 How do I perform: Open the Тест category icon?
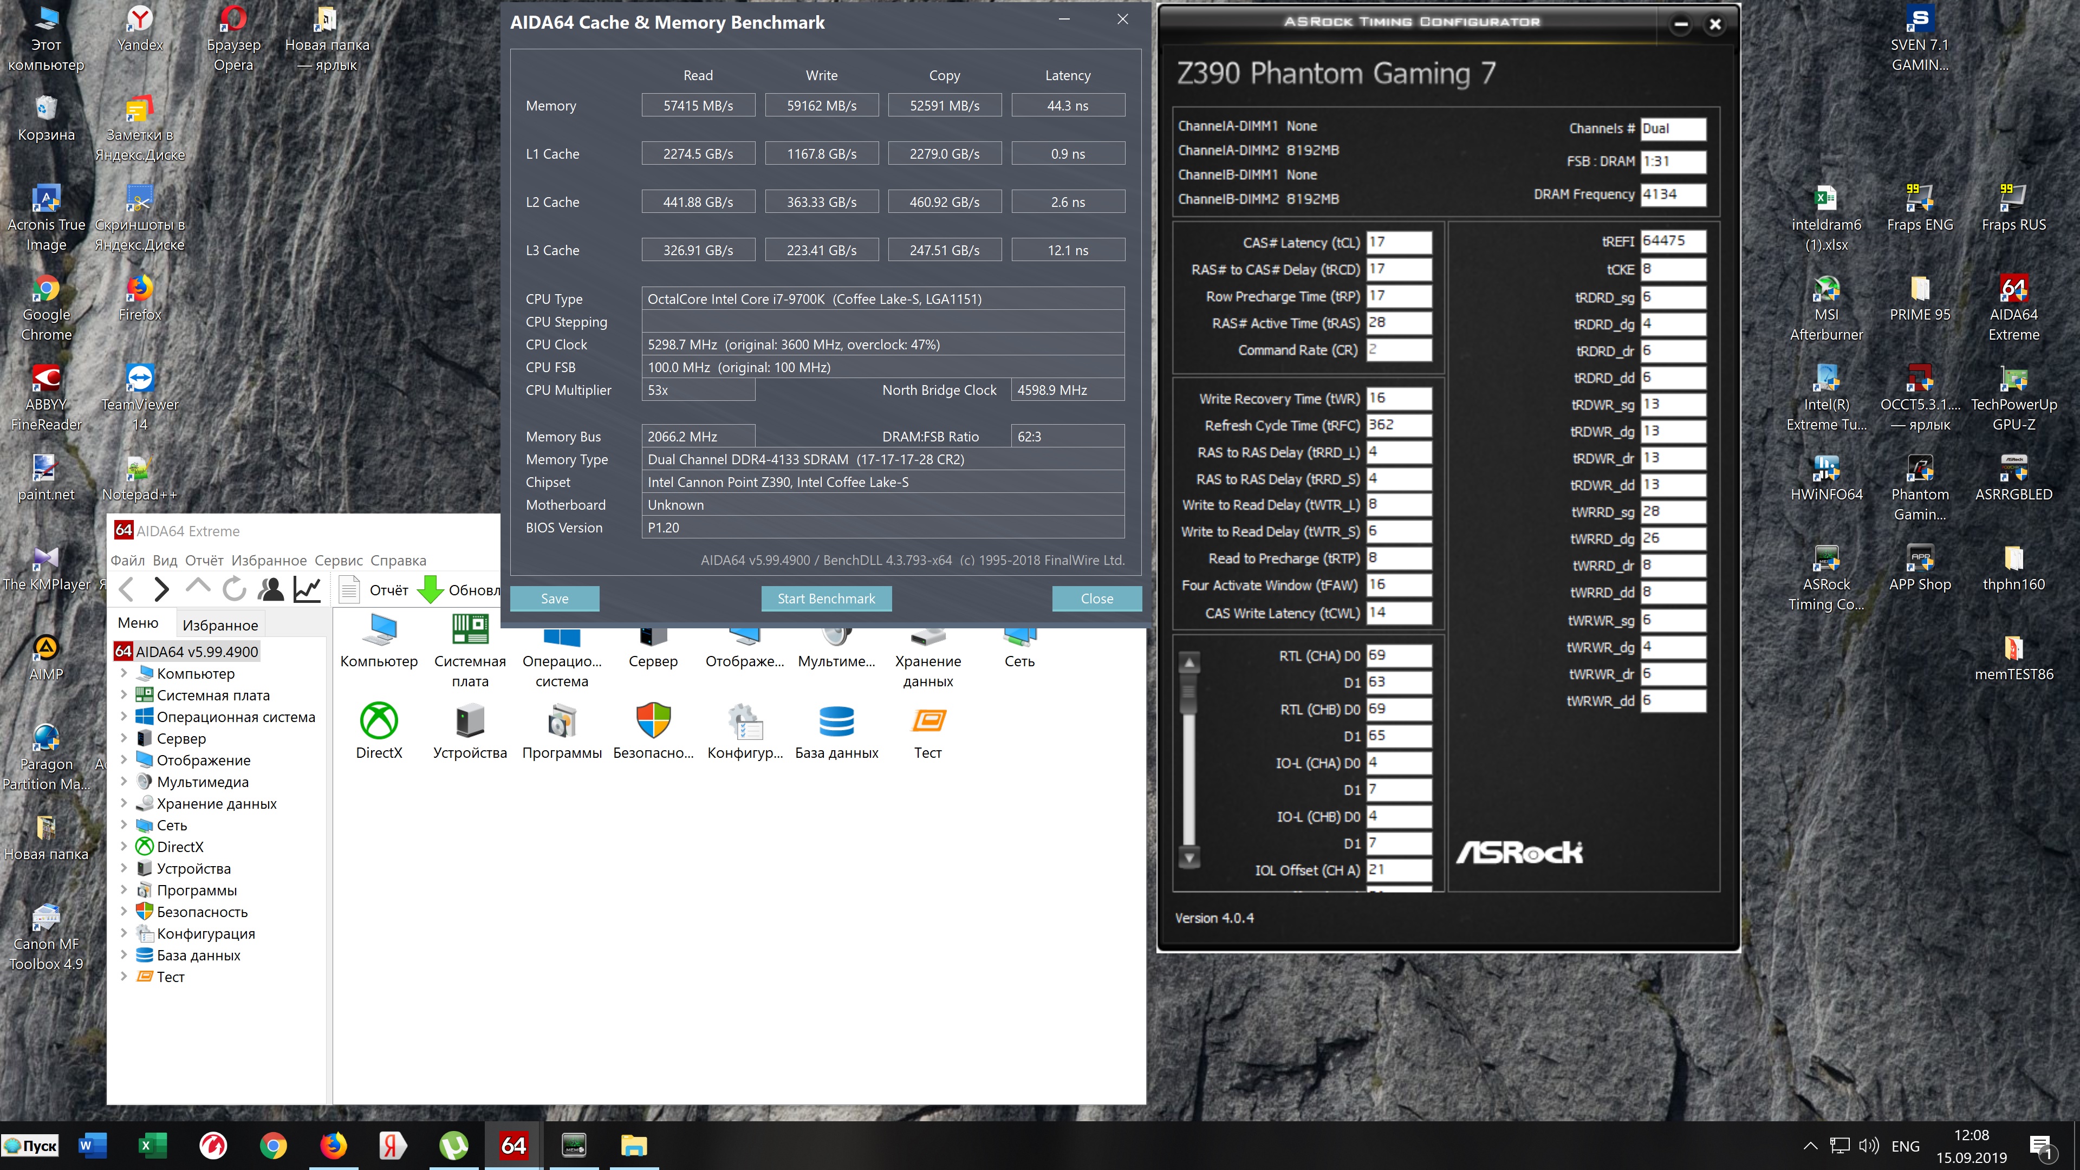(928, 721)
